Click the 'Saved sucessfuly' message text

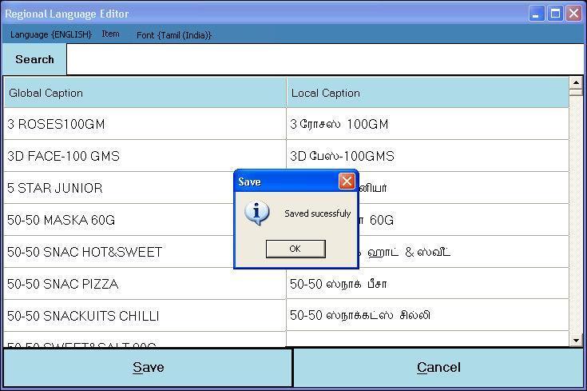click(x=318, y=213)
